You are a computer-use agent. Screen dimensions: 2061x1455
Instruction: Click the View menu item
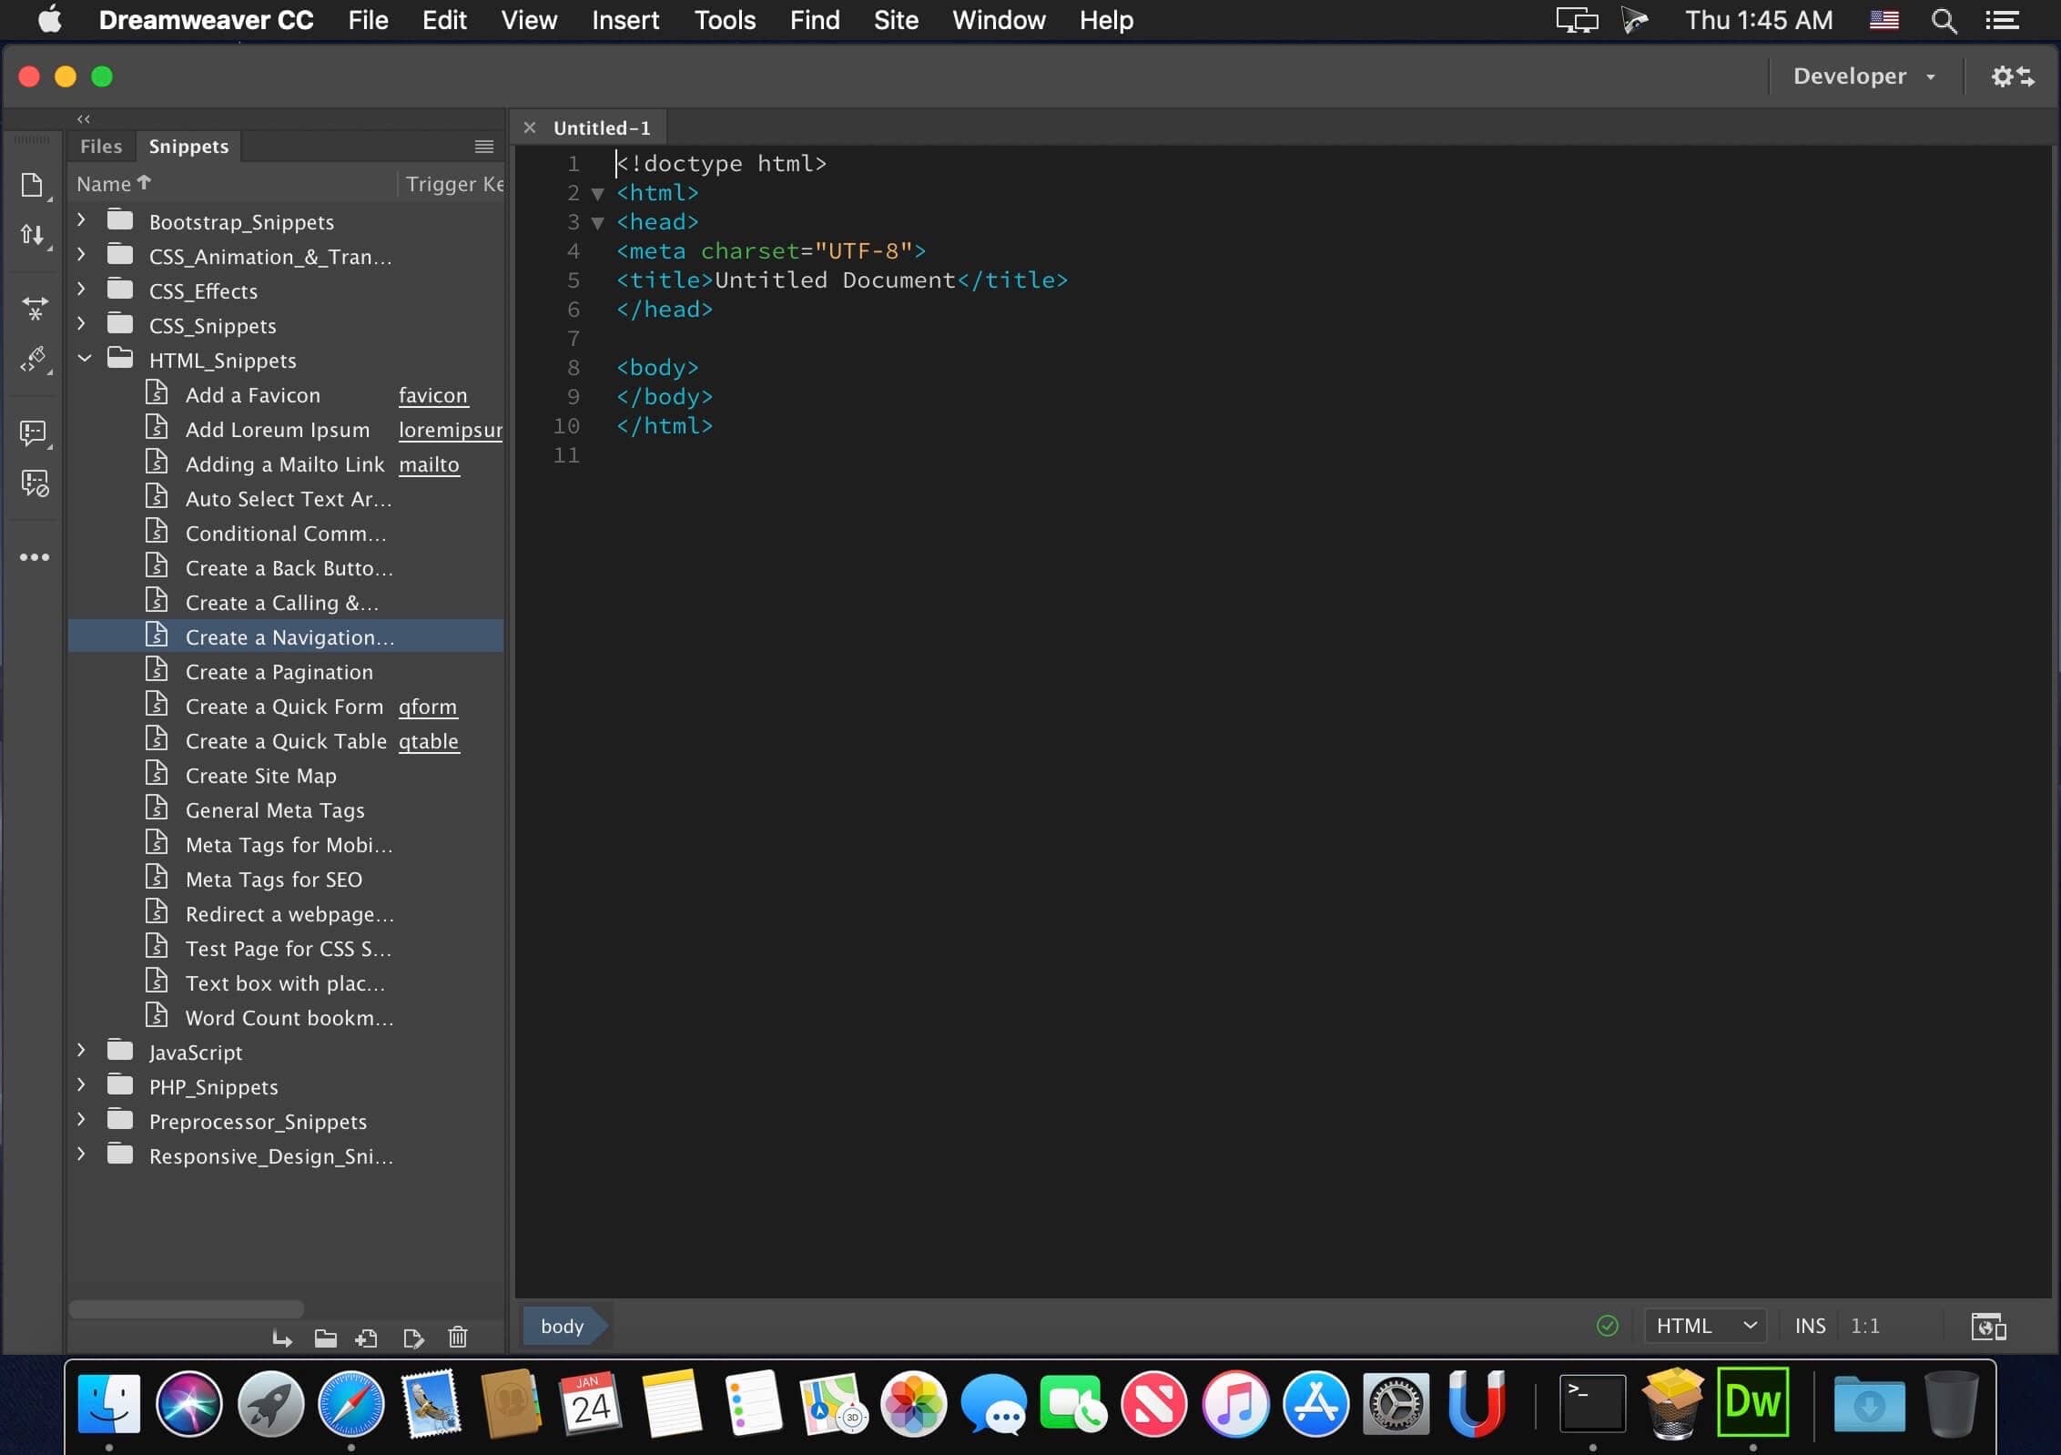coord(529,20)
